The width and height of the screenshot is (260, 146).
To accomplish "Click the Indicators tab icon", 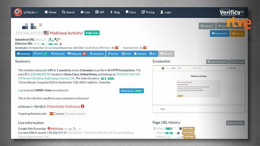I will (x=91, y=54).
